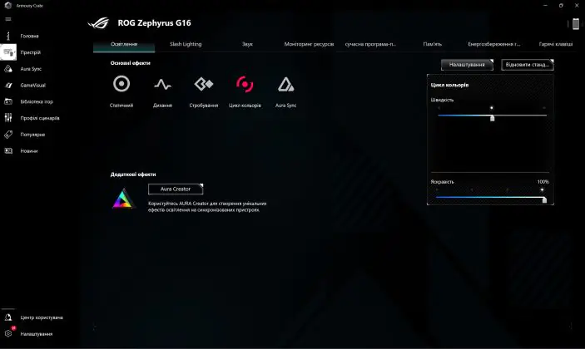Open Пристрій device page in sidebar
Image resolution: width=585 pixels, height=349 pixels.
point(30,52)
